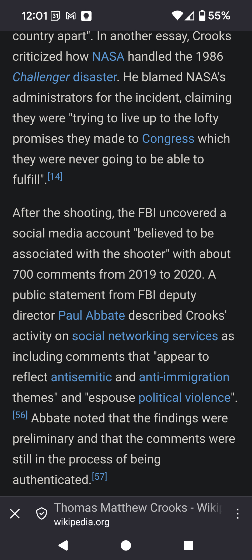Open citation reference 14
252x560 pixels.
coord(55,177)
